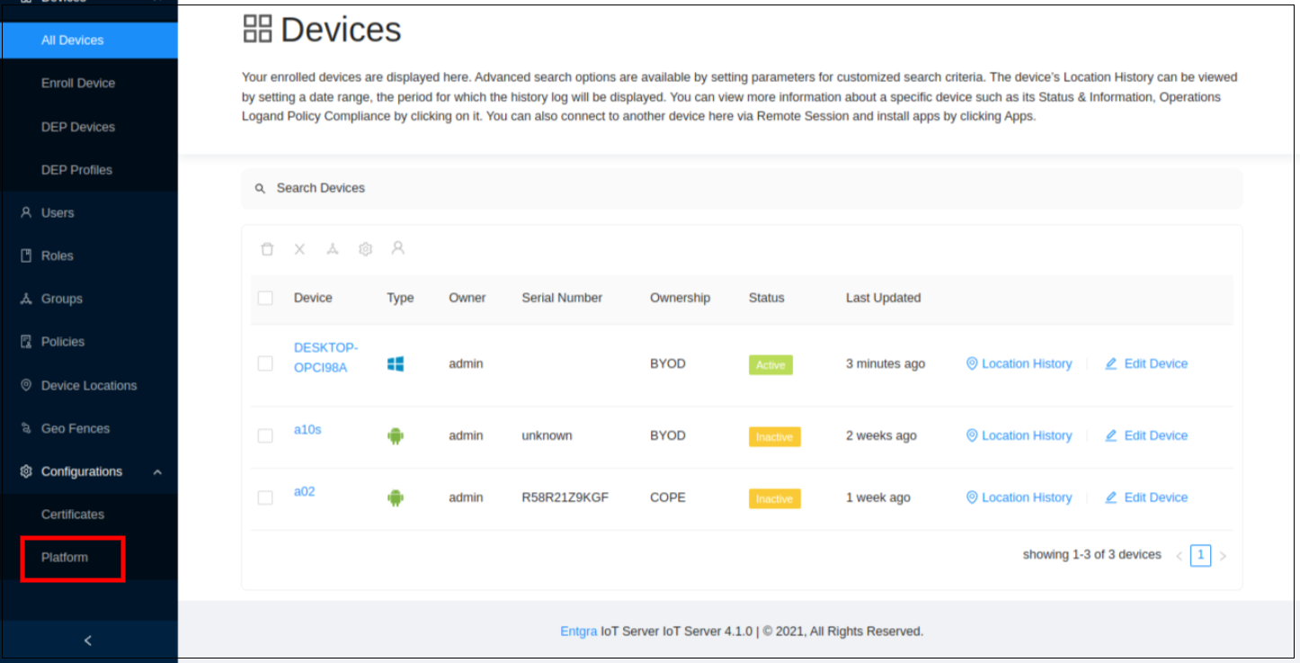Open the Platform configuration menu item
Viewport: 1300px width, 663px height.
pos(65,558)
